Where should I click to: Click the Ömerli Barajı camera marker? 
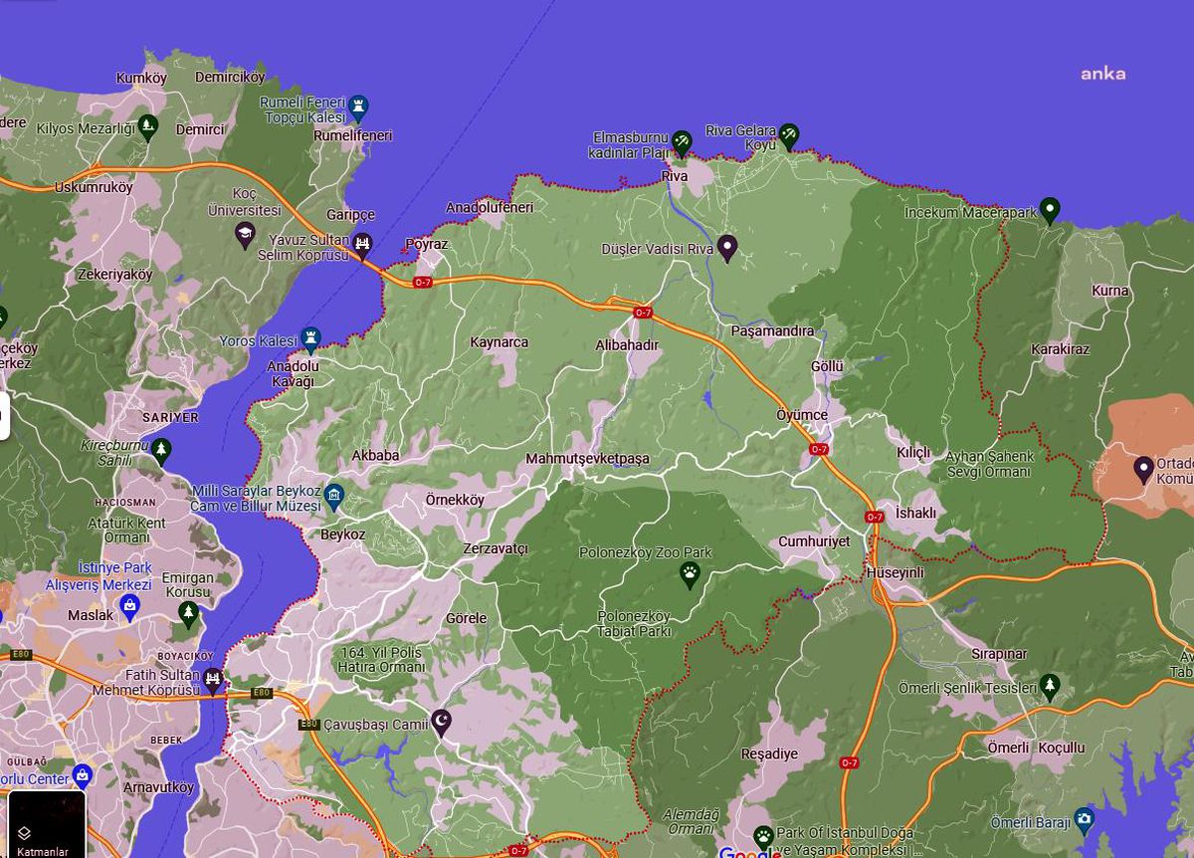coord(1084,819)
